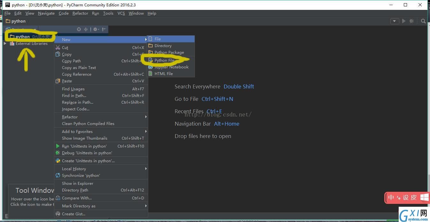Viewport: 430px width, 222px height.
Task: Click the Hide Project panel icon
Action: point(104,29)
